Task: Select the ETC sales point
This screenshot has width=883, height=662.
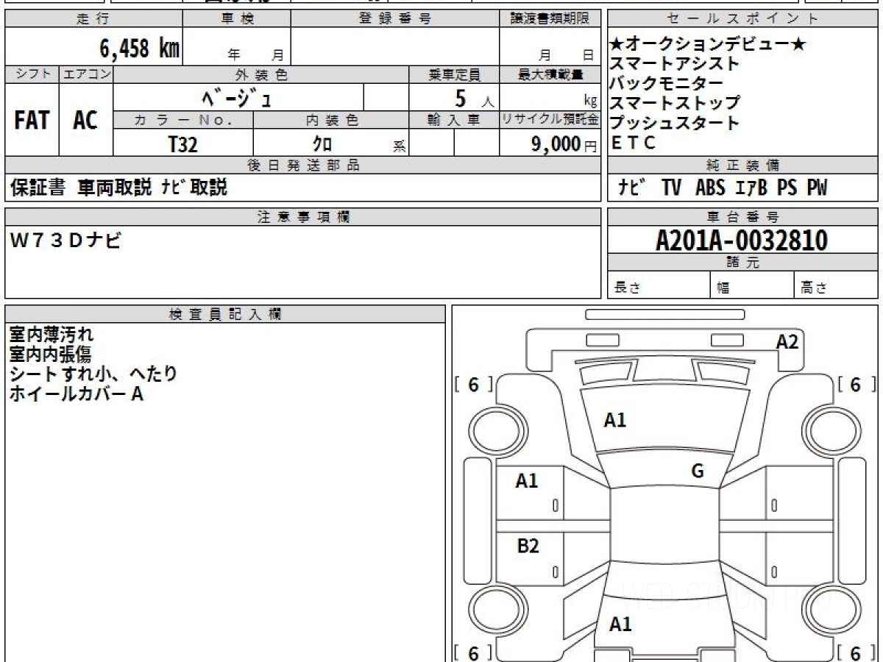Action: click(633, 143)
